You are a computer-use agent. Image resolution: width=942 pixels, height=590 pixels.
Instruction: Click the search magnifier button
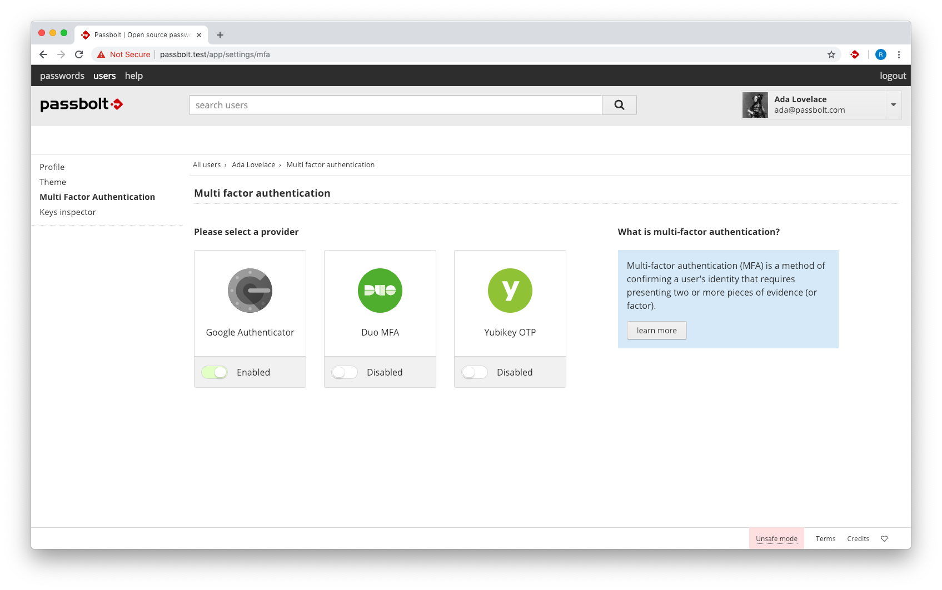pyautogui.click(x=619, y=105)
